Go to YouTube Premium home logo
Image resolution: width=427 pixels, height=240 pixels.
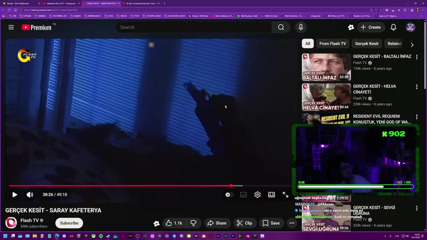[36, 27]
